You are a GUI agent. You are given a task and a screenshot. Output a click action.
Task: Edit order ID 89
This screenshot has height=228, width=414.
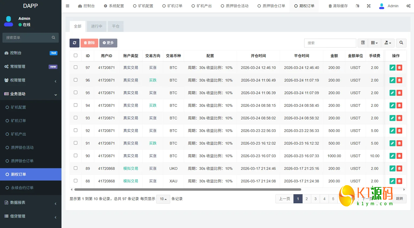392,168
